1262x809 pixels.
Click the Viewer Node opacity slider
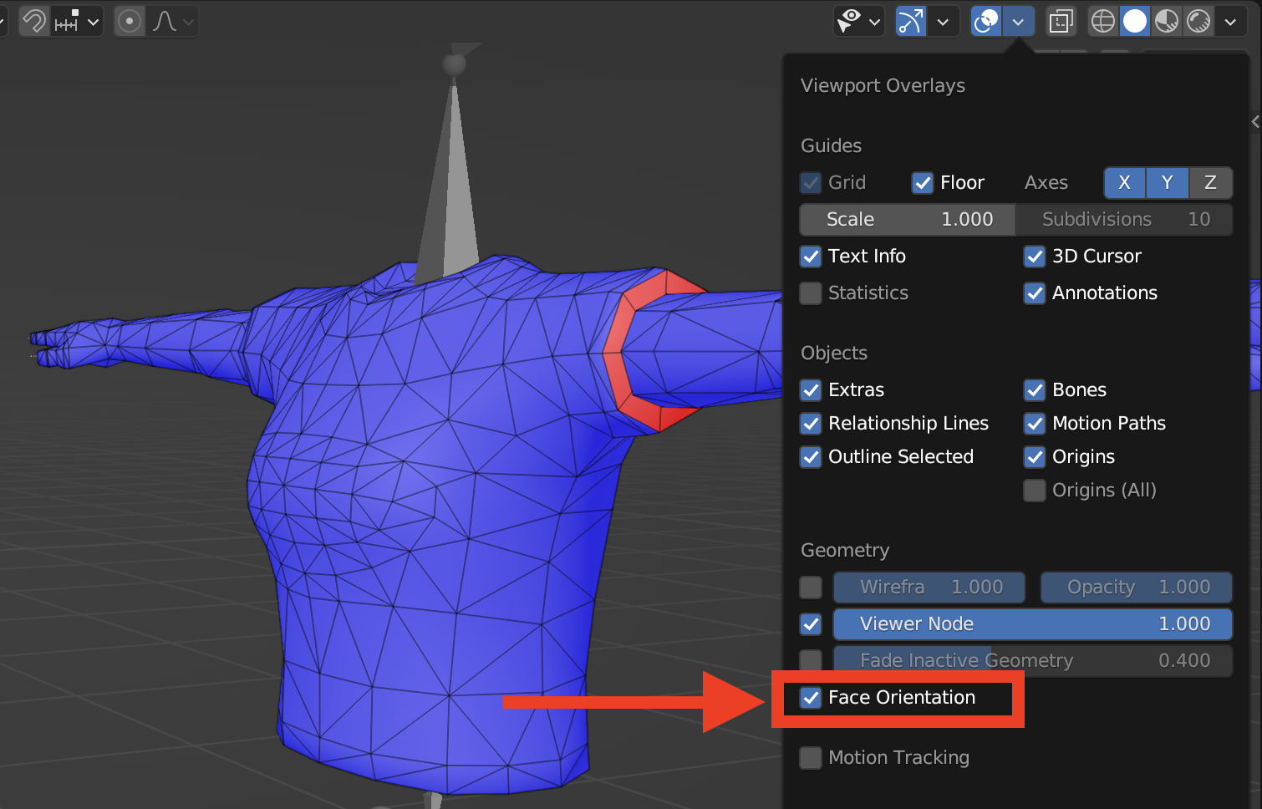pos(1033,624)
